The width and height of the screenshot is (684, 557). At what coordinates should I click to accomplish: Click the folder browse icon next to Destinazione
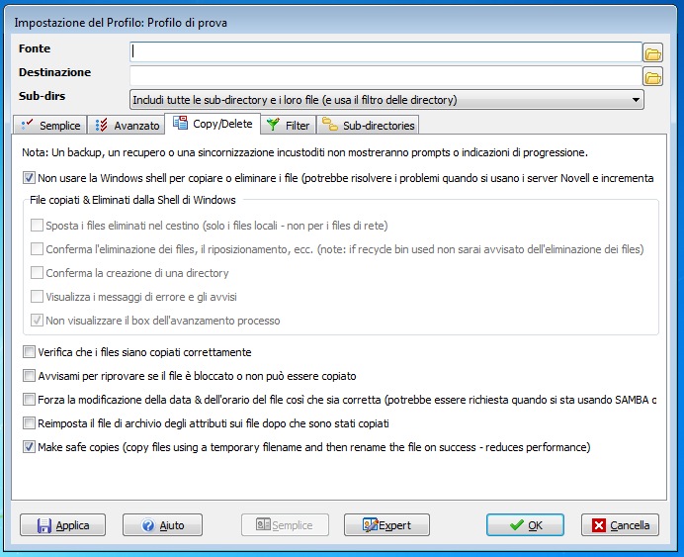652,76
